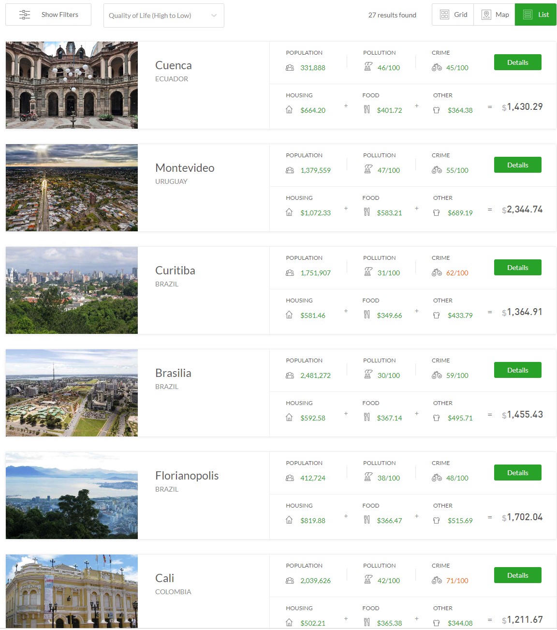Click Florianopolis food utensils icon
Screen dimensions: 557x630
367,520
